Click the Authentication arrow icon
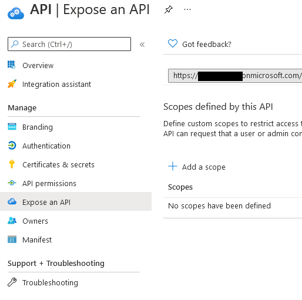 (12, 146)
